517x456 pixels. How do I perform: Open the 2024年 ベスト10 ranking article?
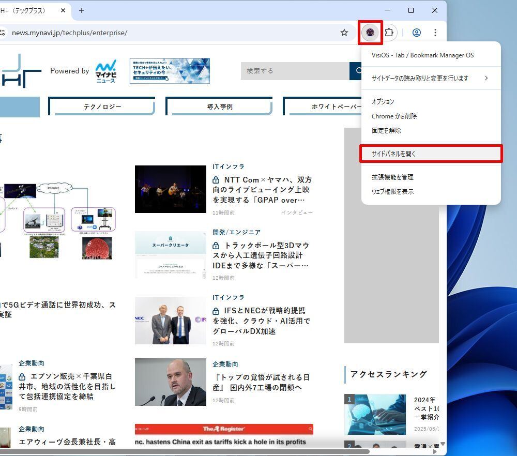click(427, 408)
